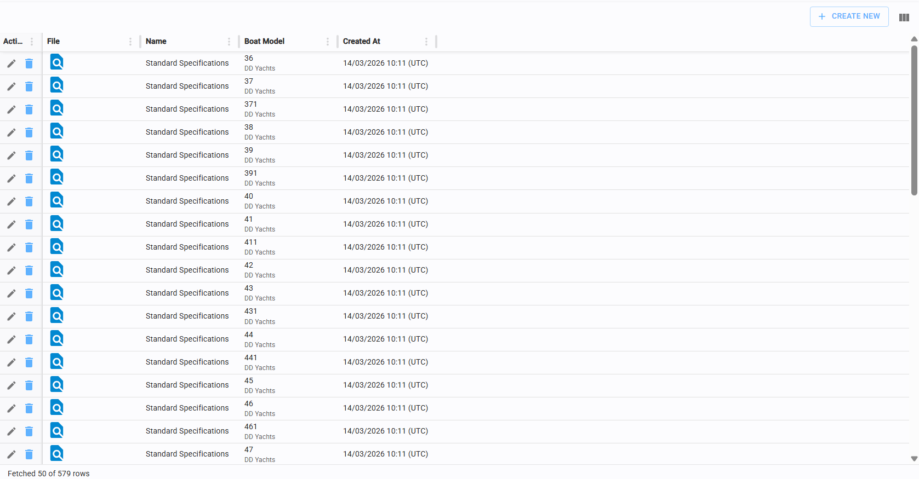Select the Standard Specifications name for model 42
Screen dimensions: 919x479
click(187, 270)
